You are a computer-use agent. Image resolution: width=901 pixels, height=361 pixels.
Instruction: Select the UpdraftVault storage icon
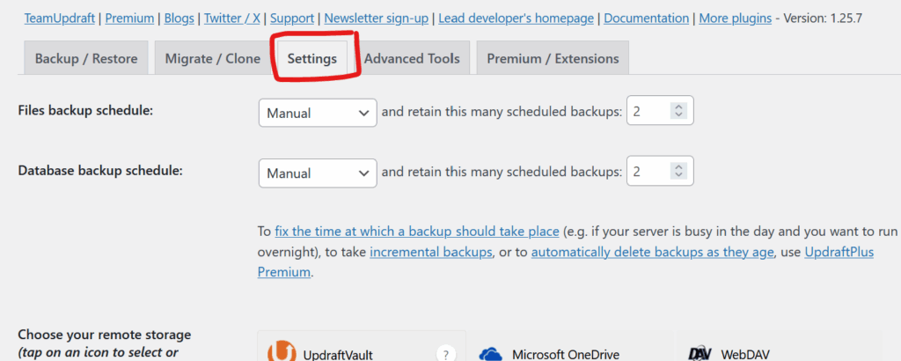281,351
